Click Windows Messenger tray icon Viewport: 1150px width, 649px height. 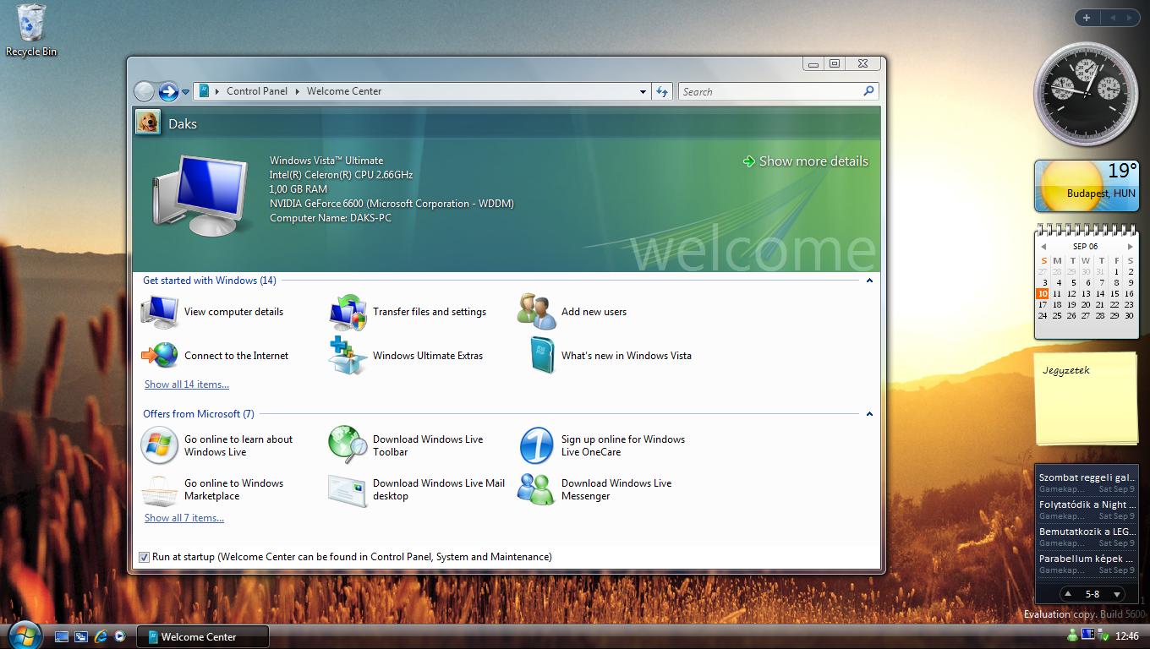click(1072, 635)
